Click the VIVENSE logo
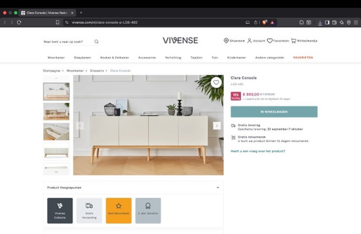Screen dimensions: 361x234 coord(180,41)
